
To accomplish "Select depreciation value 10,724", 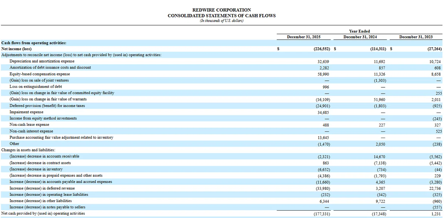I will [435, 61].
